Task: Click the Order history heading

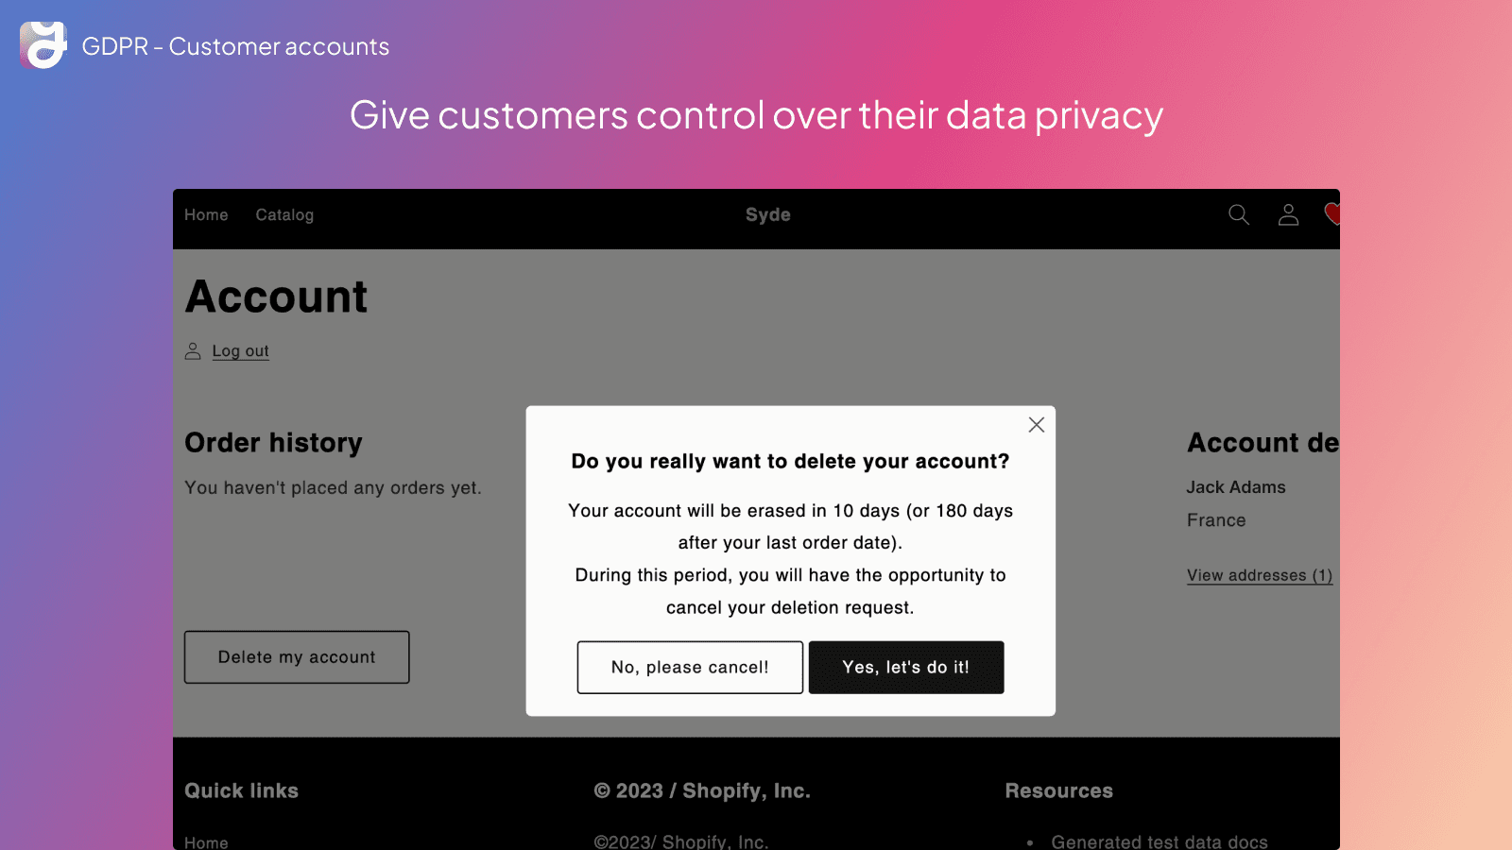Action: point(273,443)
